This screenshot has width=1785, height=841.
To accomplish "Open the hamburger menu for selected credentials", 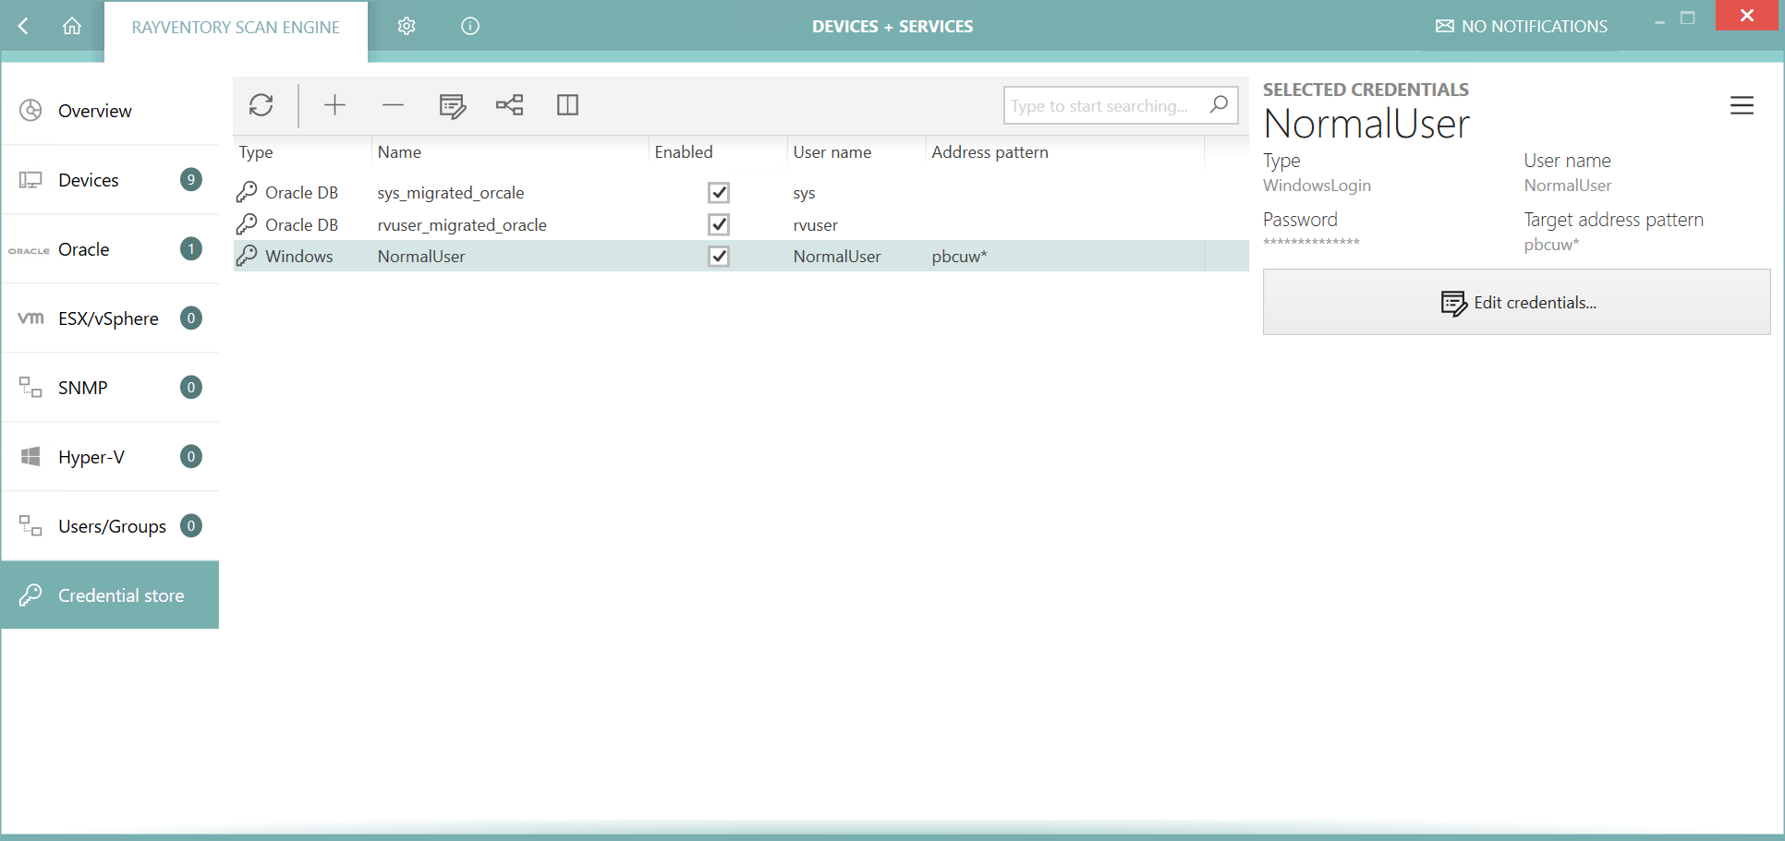I will pos(1741,106).
